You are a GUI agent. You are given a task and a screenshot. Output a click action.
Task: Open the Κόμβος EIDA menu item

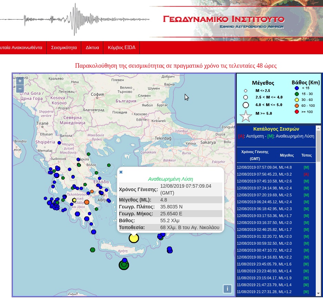point(122,48)
